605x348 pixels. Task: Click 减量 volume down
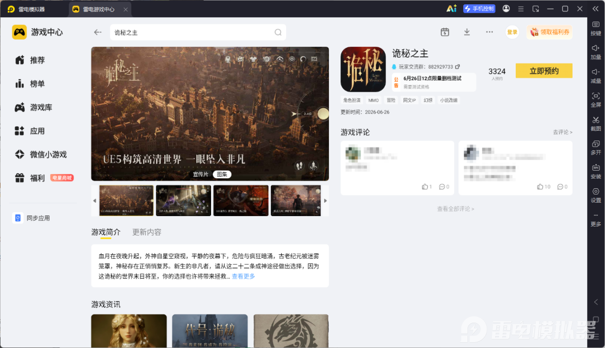pyautogui.click(x=596, y=76)
